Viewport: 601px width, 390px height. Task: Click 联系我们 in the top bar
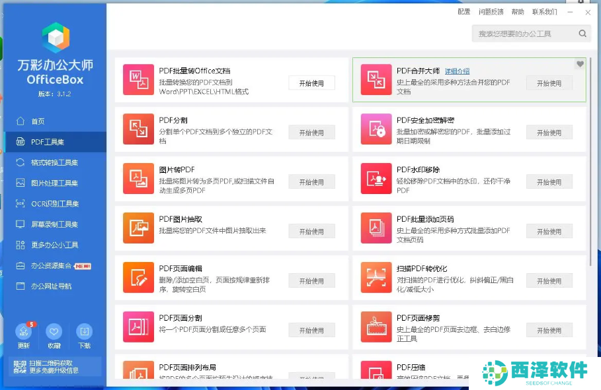545,12
